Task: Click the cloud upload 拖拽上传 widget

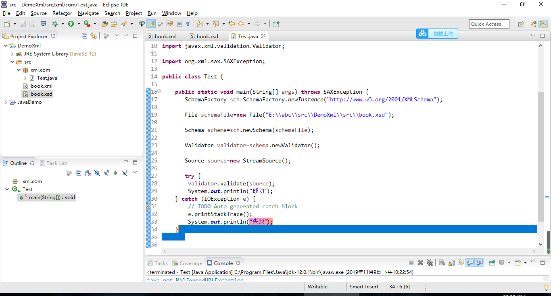Action: click(437, 34)
